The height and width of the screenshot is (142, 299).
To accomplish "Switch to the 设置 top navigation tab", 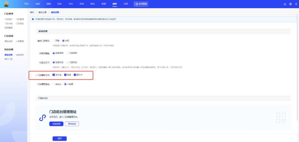I will (126, 4).
